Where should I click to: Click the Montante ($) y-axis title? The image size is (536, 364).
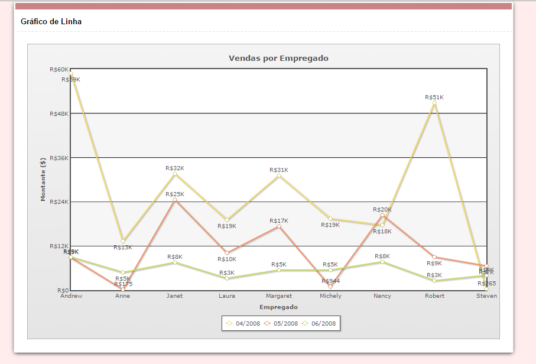[43, 180]
